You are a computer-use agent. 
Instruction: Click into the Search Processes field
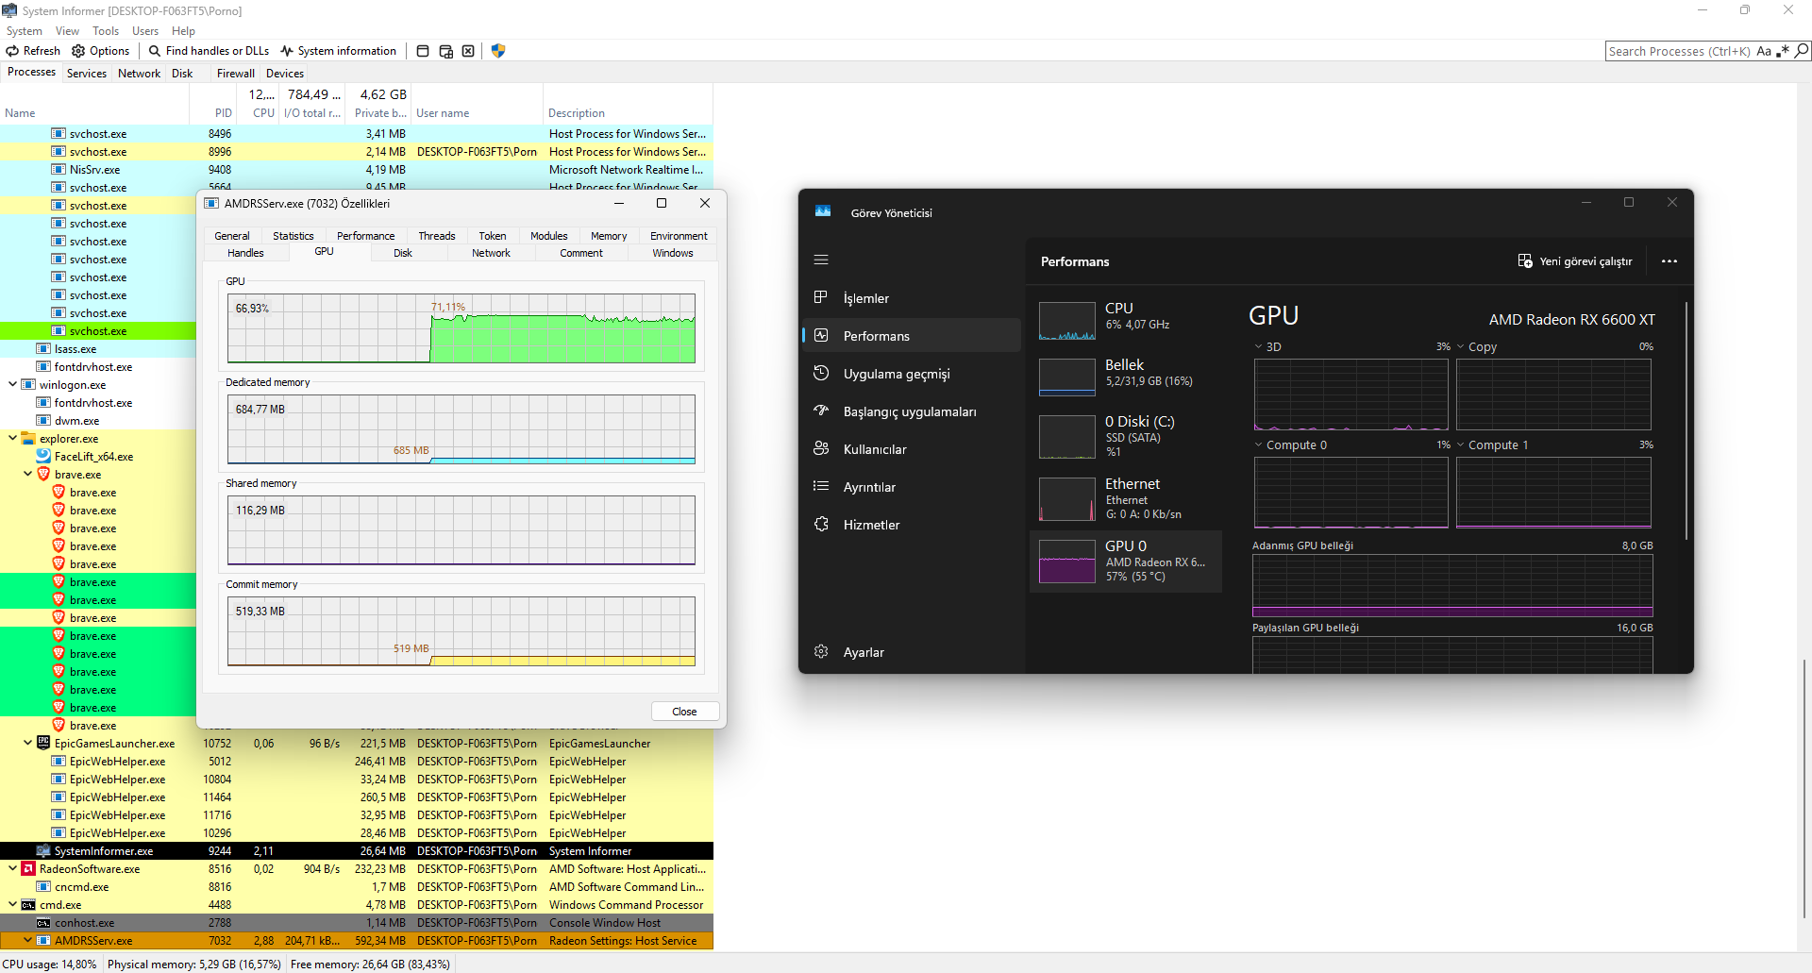(x=1679, y=51)
